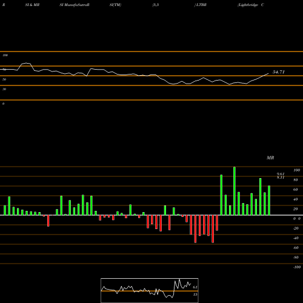Click the MR axis label -80
Screen dimensions: 303x303
pos(296,258)
